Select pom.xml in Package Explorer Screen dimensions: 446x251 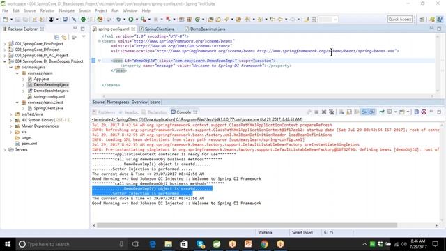tap(29, 144)
